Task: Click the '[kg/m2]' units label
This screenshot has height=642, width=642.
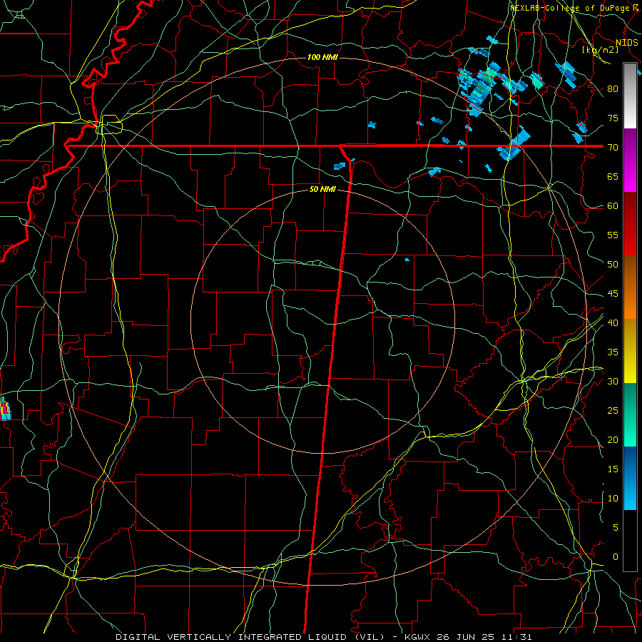Action: pos(600,50)
